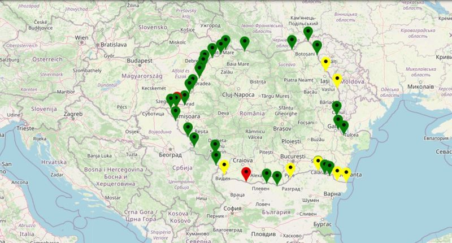
Task: Select the yellow marker above Călărași
Action: coord(318,163)
